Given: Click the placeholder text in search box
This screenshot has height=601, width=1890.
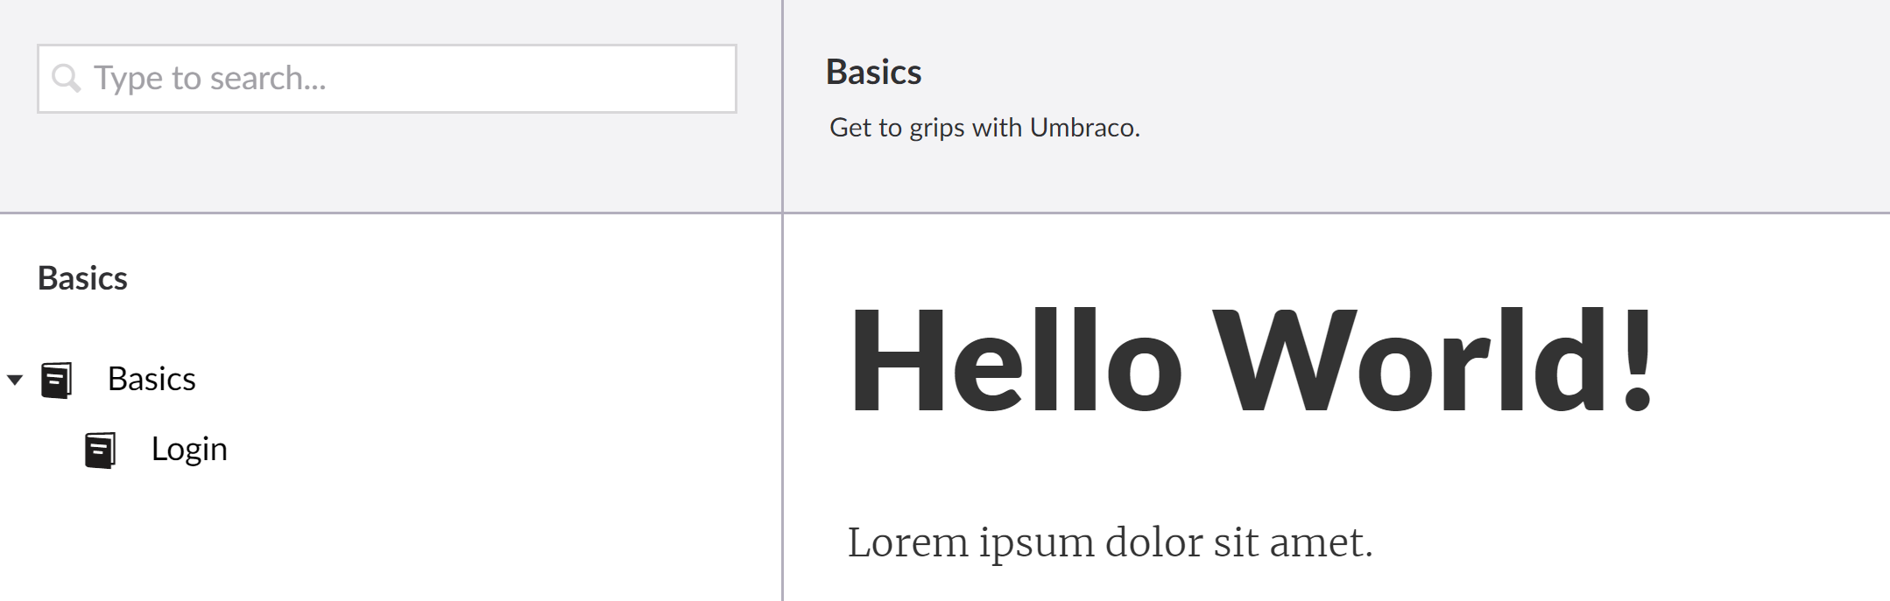Looking at the screenshot, I should (210, 78).
